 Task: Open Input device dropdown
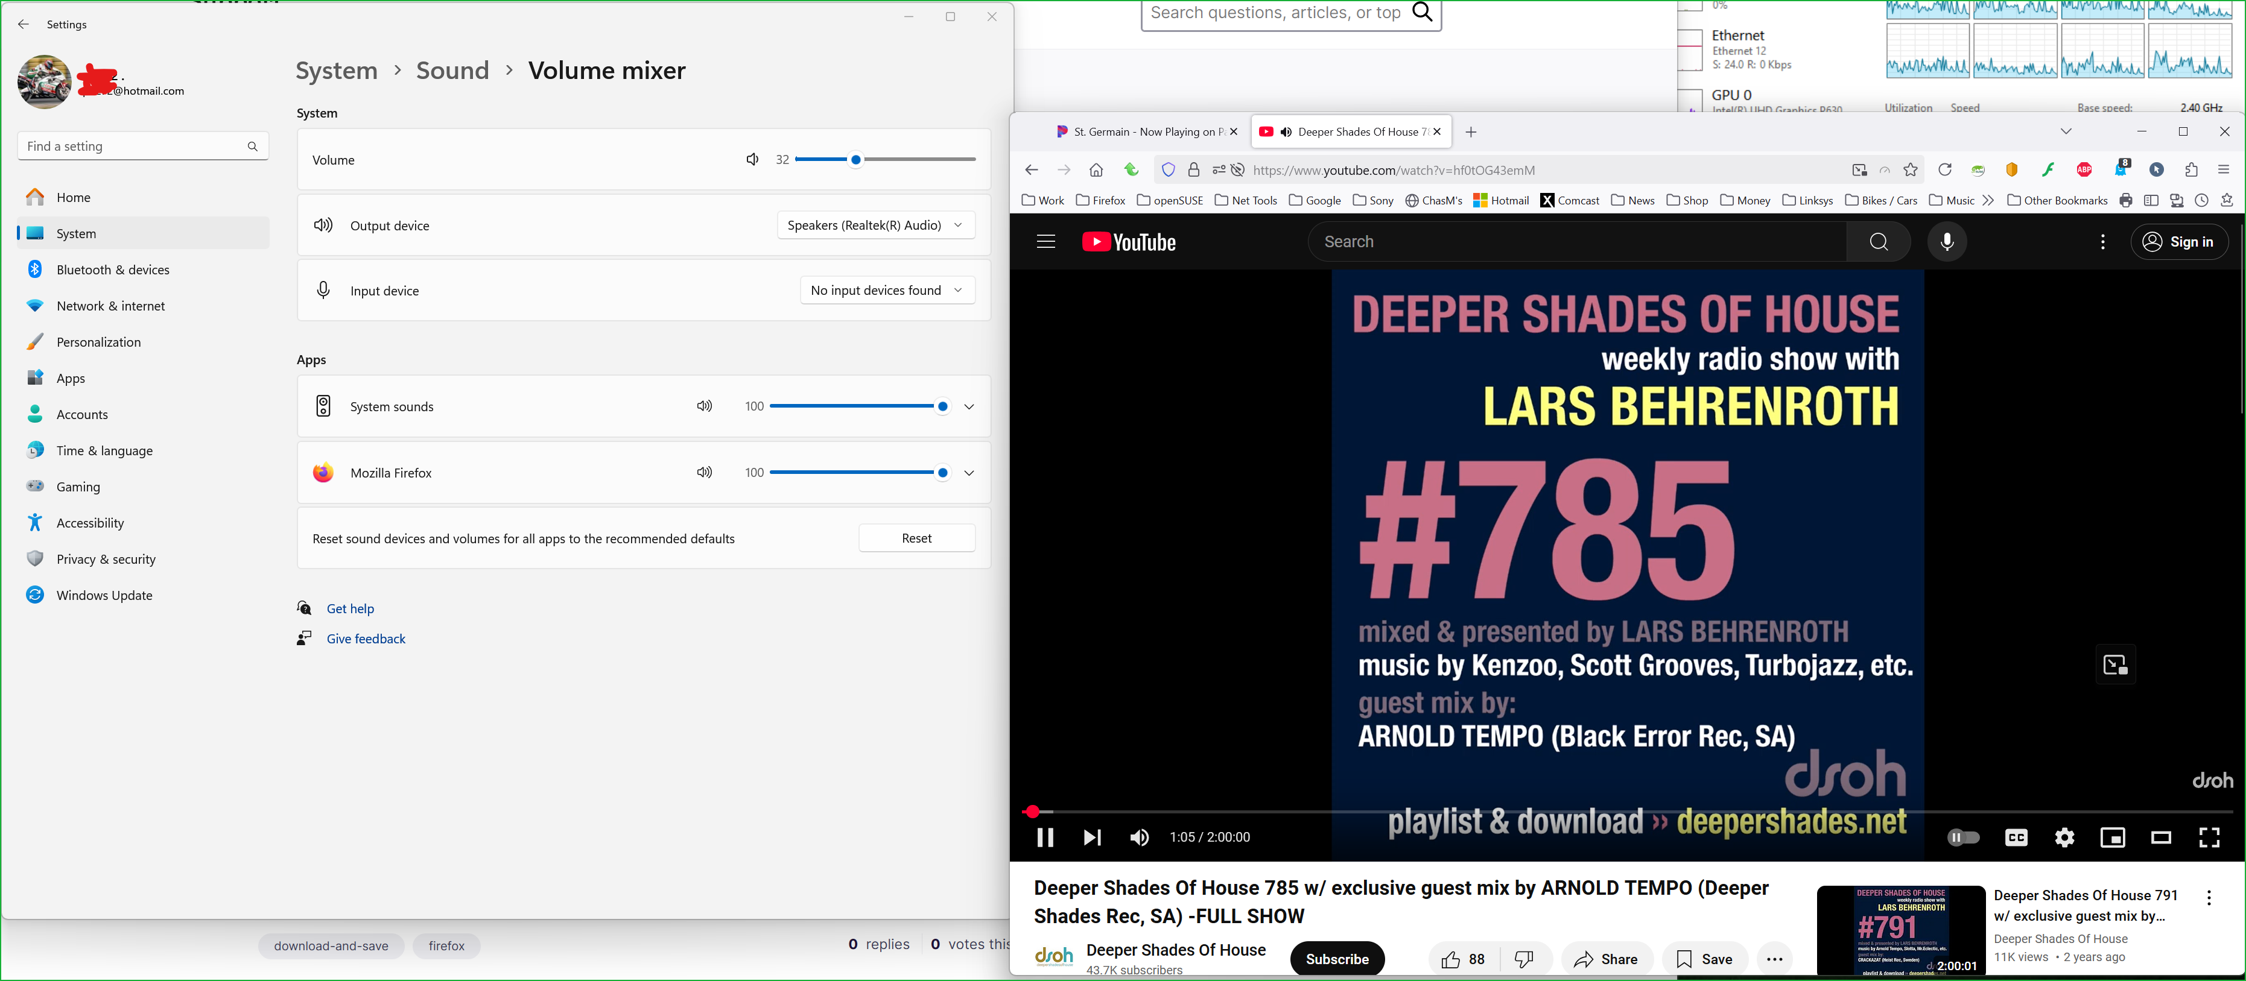(x=887, y=290)
